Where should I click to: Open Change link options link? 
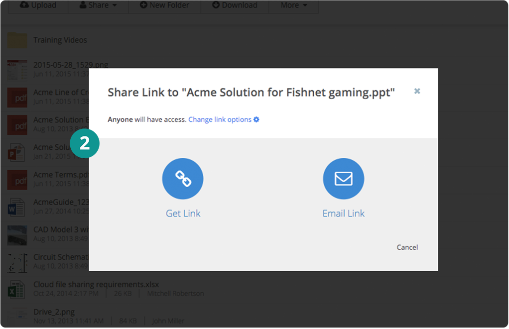pyautogui.click(x=220, y=119)
